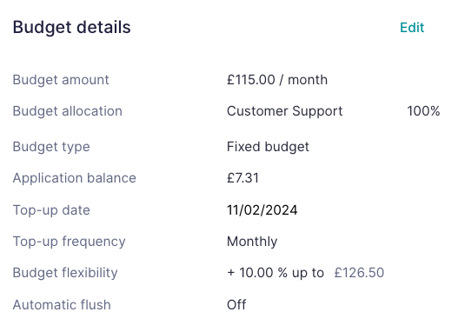Click the Budget amount label
The width and height of the screenshot is (465, 332).
(61, 80)
